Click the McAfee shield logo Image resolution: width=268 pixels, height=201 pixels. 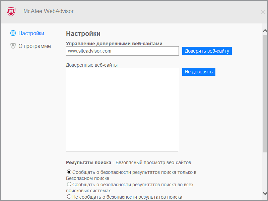11,12
